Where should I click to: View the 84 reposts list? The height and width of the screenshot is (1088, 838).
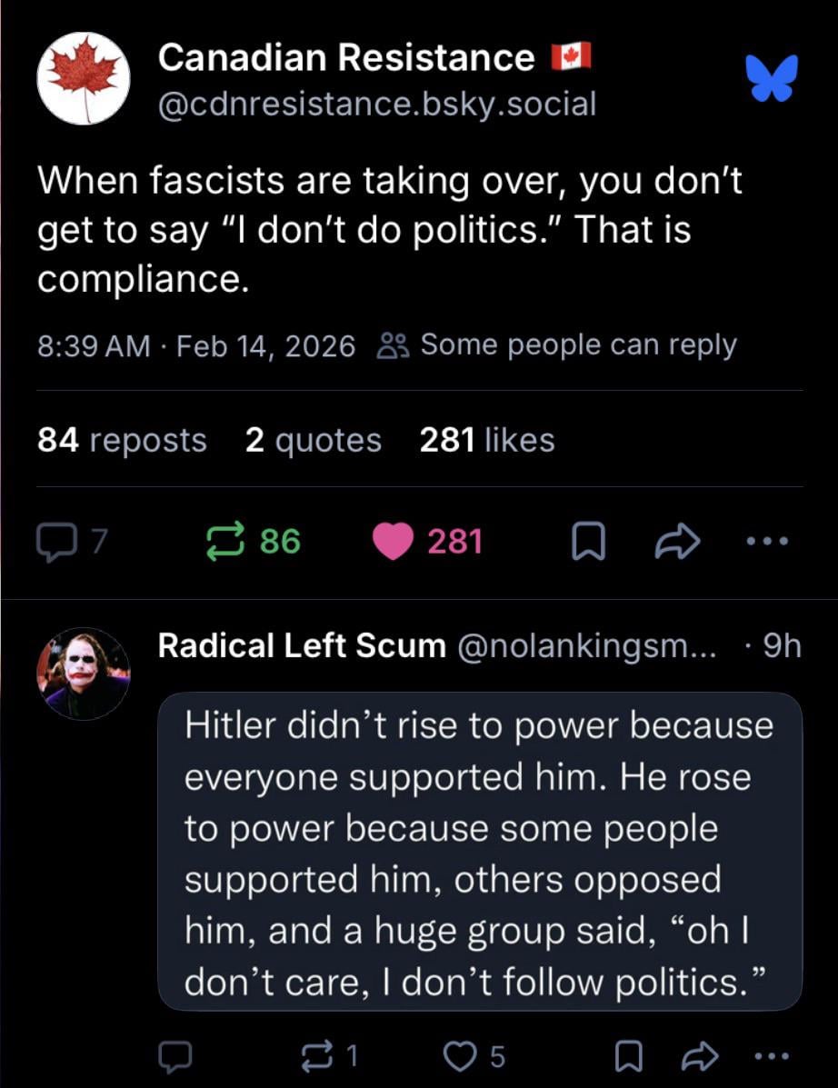coord(122,440)
